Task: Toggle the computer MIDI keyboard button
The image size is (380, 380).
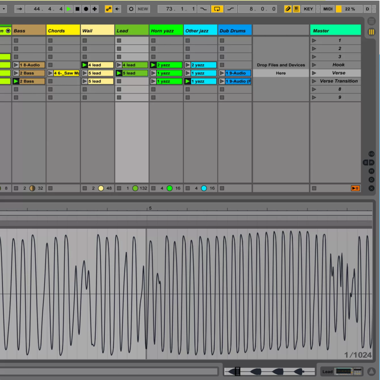Action: point(296,9)
